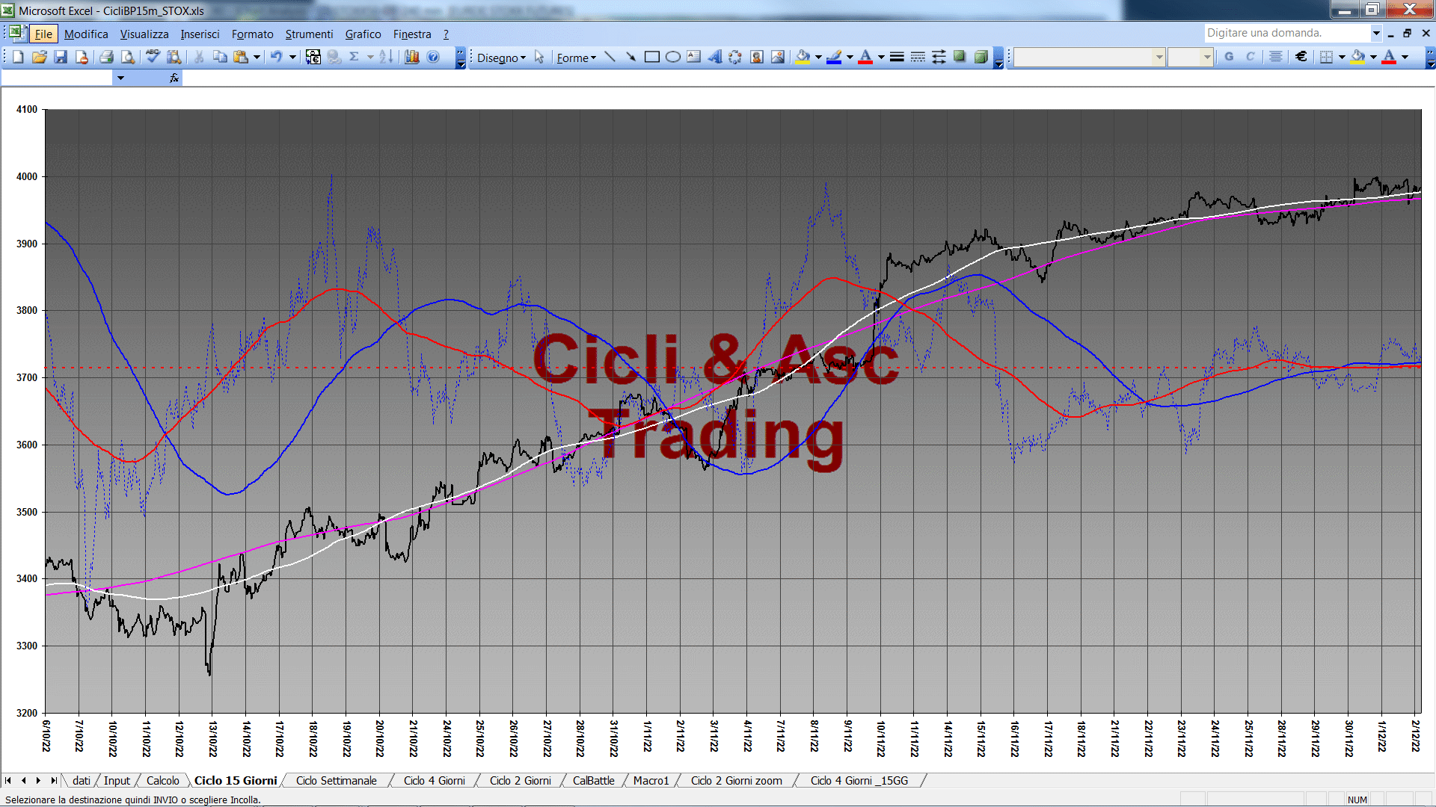Viewport: 1436px width, 807px height.
Task: Open the font name combo box
Action: 1090,57
